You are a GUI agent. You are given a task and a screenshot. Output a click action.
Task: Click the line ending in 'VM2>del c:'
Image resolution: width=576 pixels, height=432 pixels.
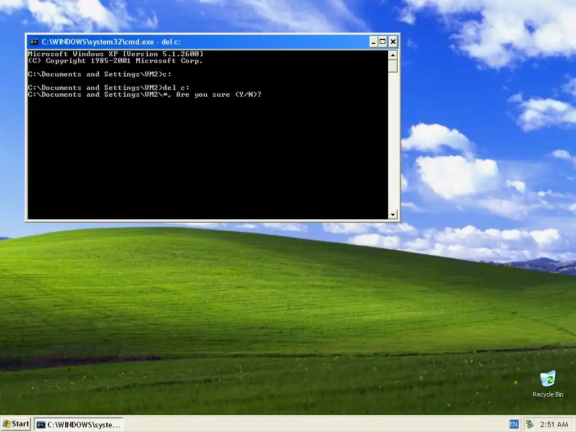pyautogui.click(x=109, y=87)
